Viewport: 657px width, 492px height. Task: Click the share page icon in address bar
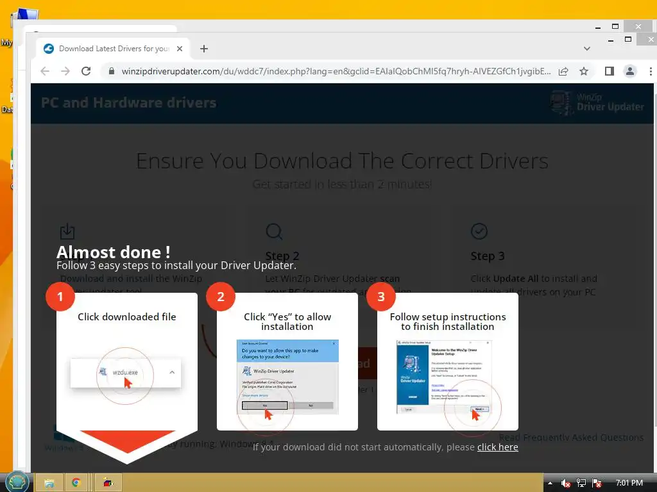coord(563,71)
